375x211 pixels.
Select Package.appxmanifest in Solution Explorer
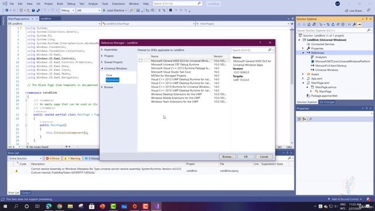(324, 96)
